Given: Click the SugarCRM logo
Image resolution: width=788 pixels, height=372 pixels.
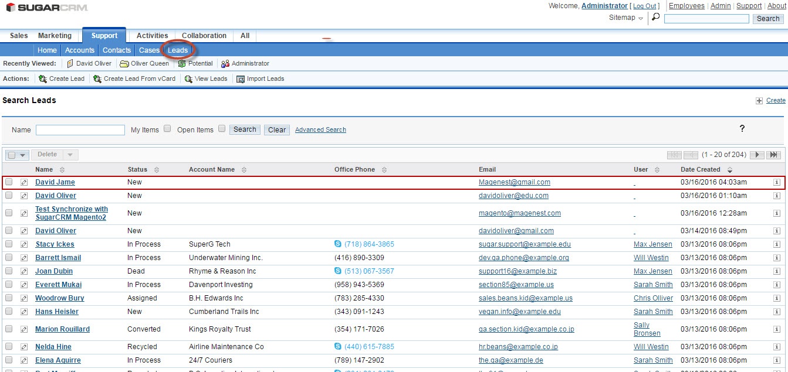Looking at the screenshot, I should 47,8.
